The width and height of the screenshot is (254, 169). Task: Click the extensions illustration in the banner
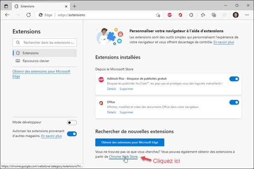110,36
